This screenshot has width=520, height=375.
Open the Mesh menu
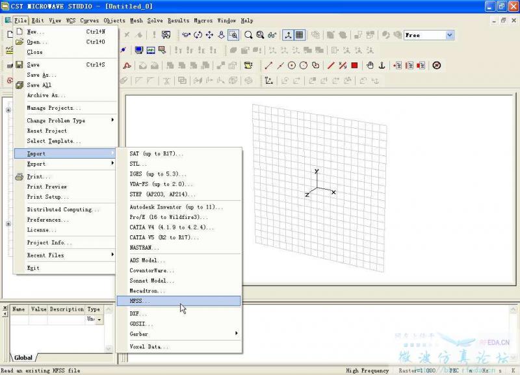click(x=136, y=21)
